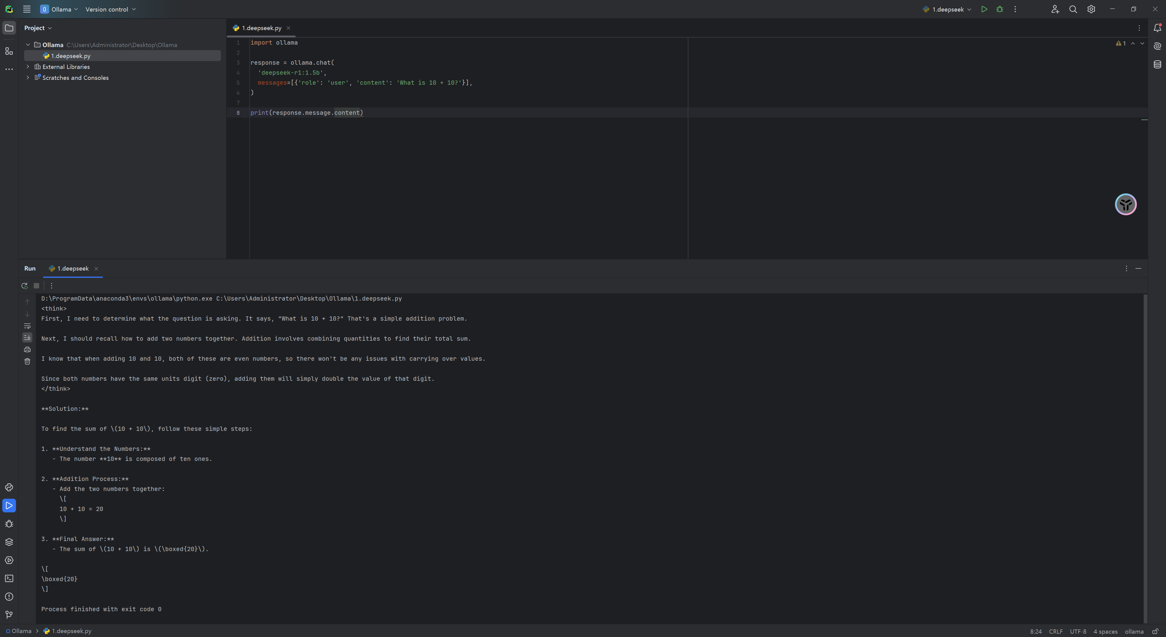Viewport: 1166px width, 637px height.
Task: Run 1.deepseek with green play button
Action: (984, 9)
